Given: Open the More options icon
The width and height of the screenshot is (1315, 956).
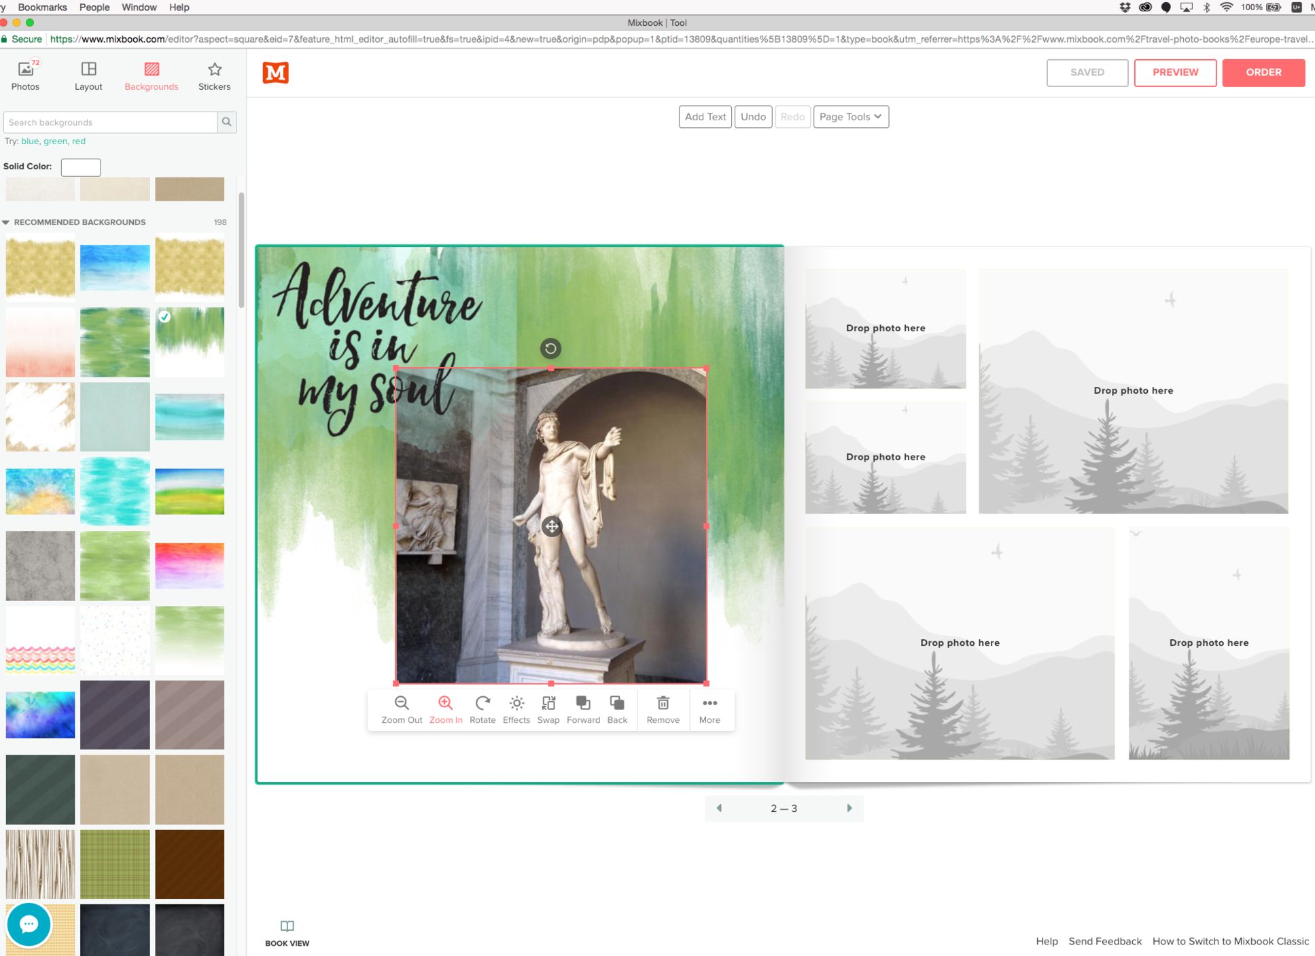Looking at the screenshot, I should tap(709, 709).
